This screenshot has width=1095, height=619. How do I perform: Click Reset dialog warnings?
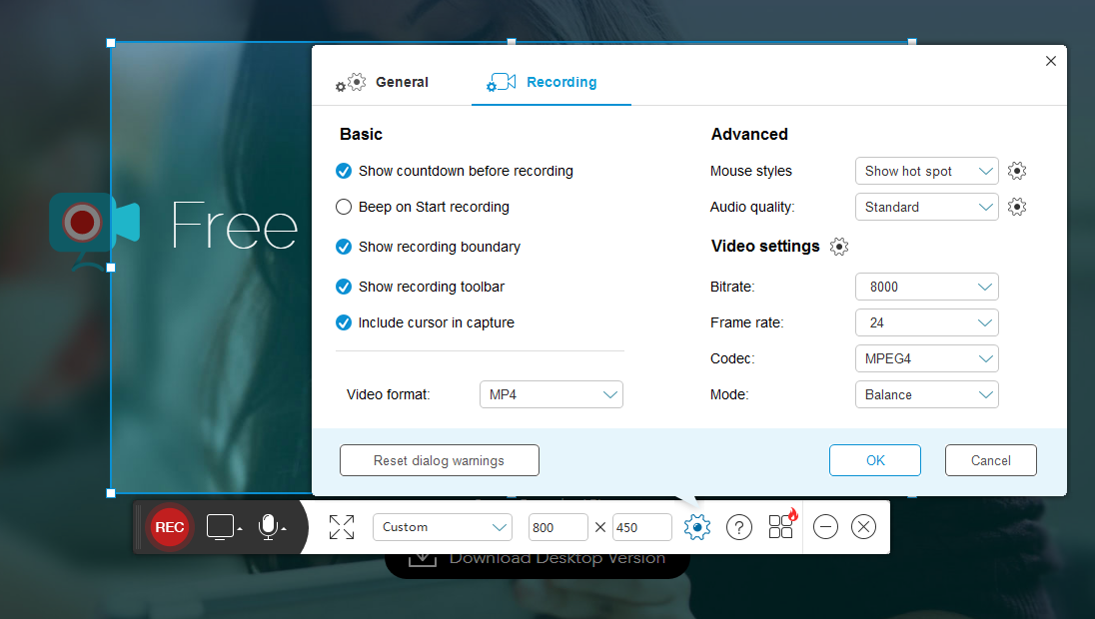(x=440, y=460)
